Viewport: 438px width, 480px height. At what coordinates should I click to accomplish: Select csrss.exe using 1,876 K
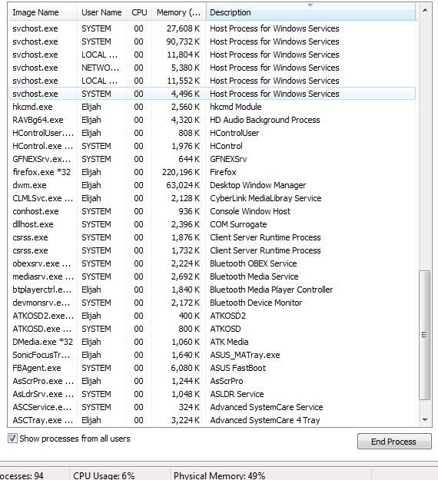click(212, 237)
